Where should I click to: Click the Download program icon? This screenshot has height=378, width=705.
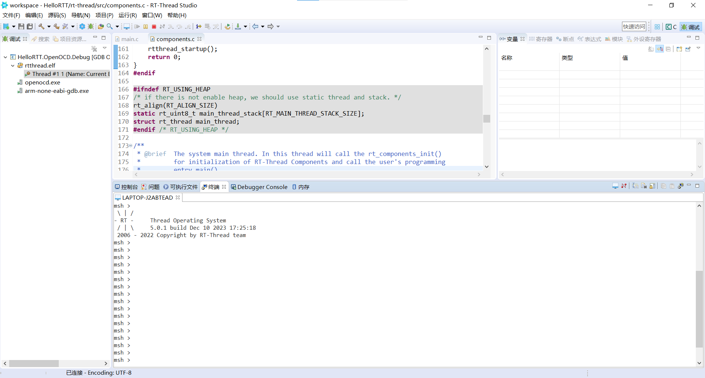[238, 26]
